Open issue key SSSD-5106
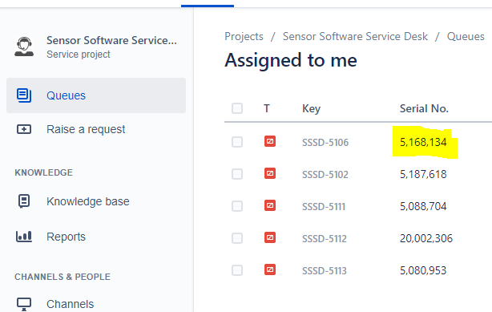The image size is (492, 312). coord(325,143)
